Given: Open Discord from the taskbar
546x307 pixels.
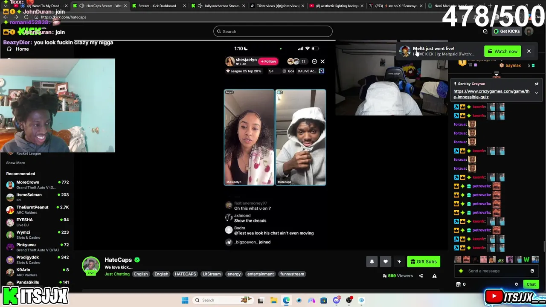Looking at the screenshot, I should tap(337, 300).
